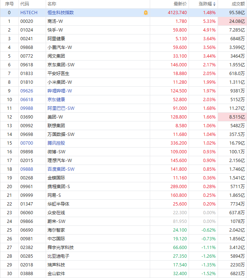247x278 pixels.
Task: Click the highlighted 8.515亿 turnover cell
Action: coord(232,117)
